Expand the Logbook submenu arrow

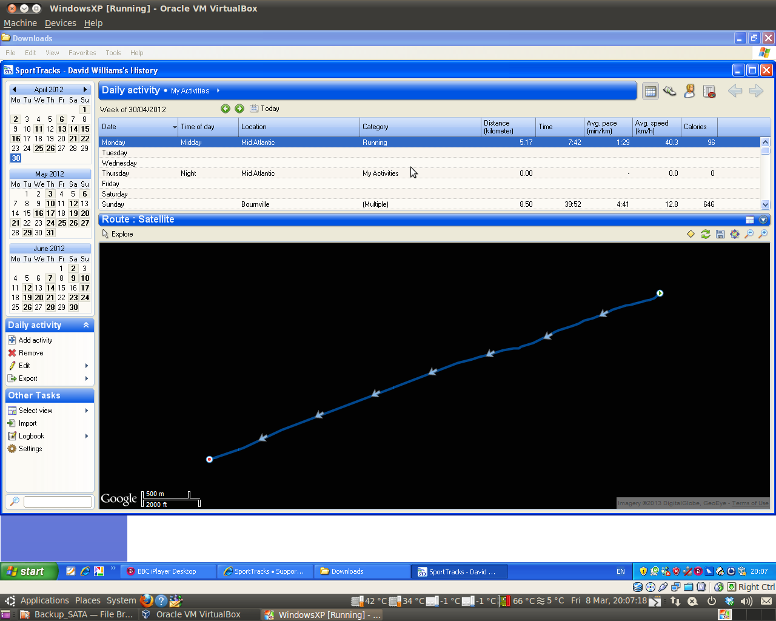tap(87, 436)
